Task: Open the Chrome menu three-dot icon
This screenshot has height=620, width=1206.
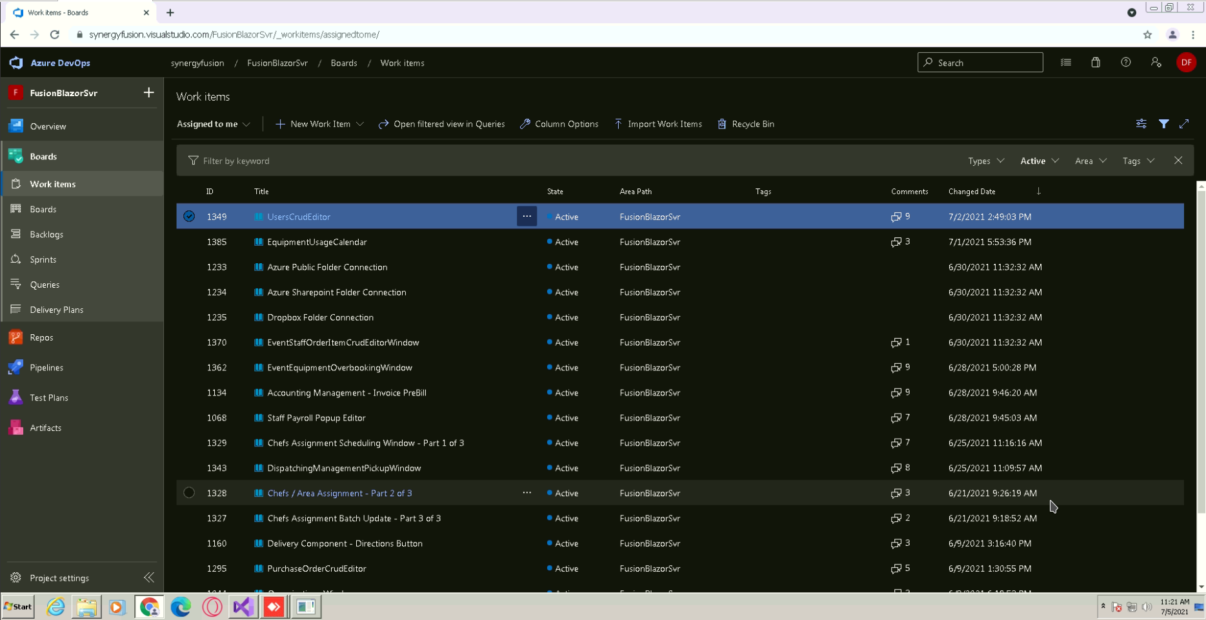Action: pos(1193,35)
